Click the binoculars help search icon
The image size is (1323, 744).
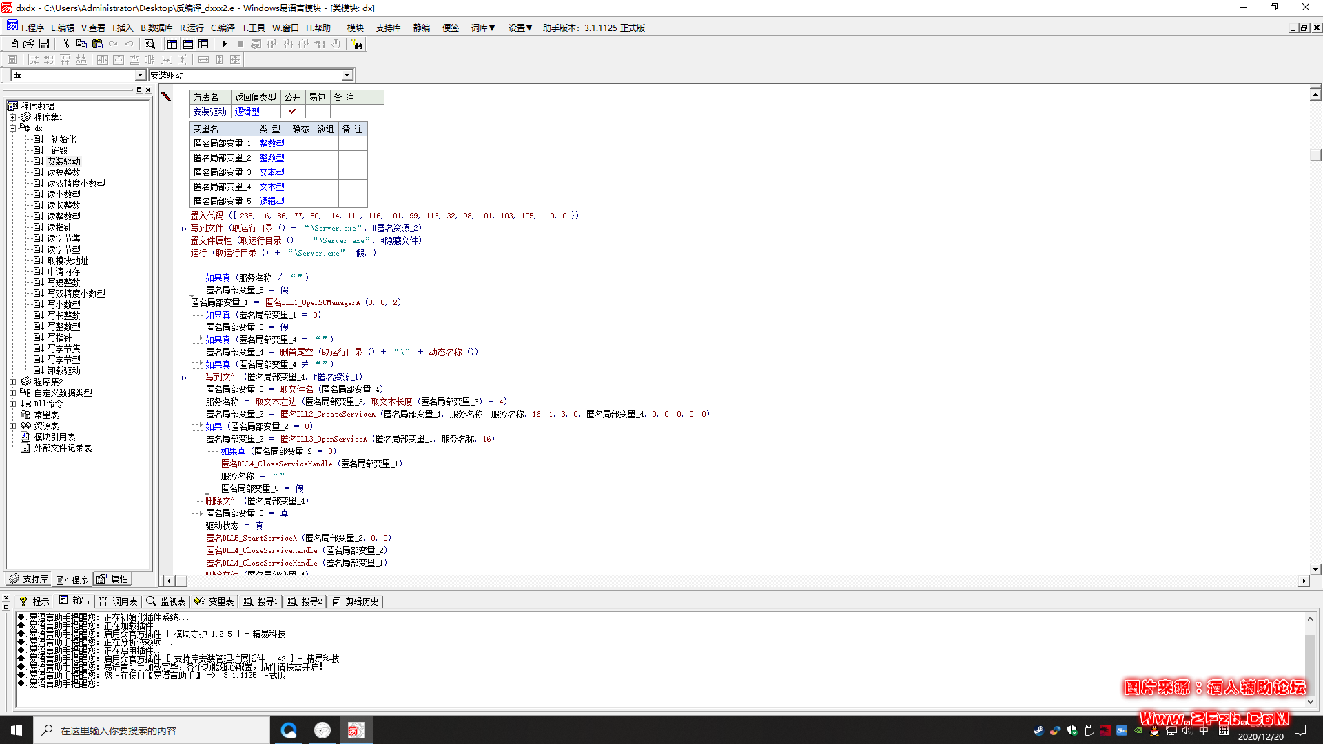[x=357, y=43]
